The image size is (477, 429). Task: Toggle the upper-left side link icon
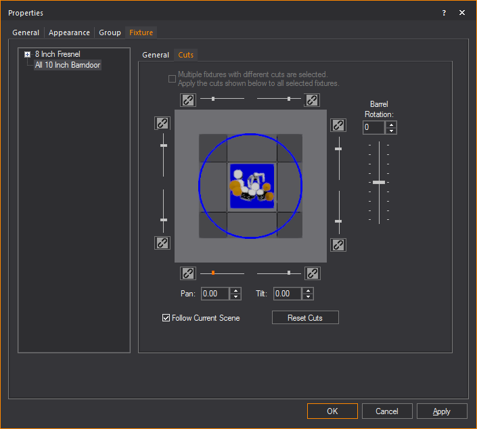162,123
